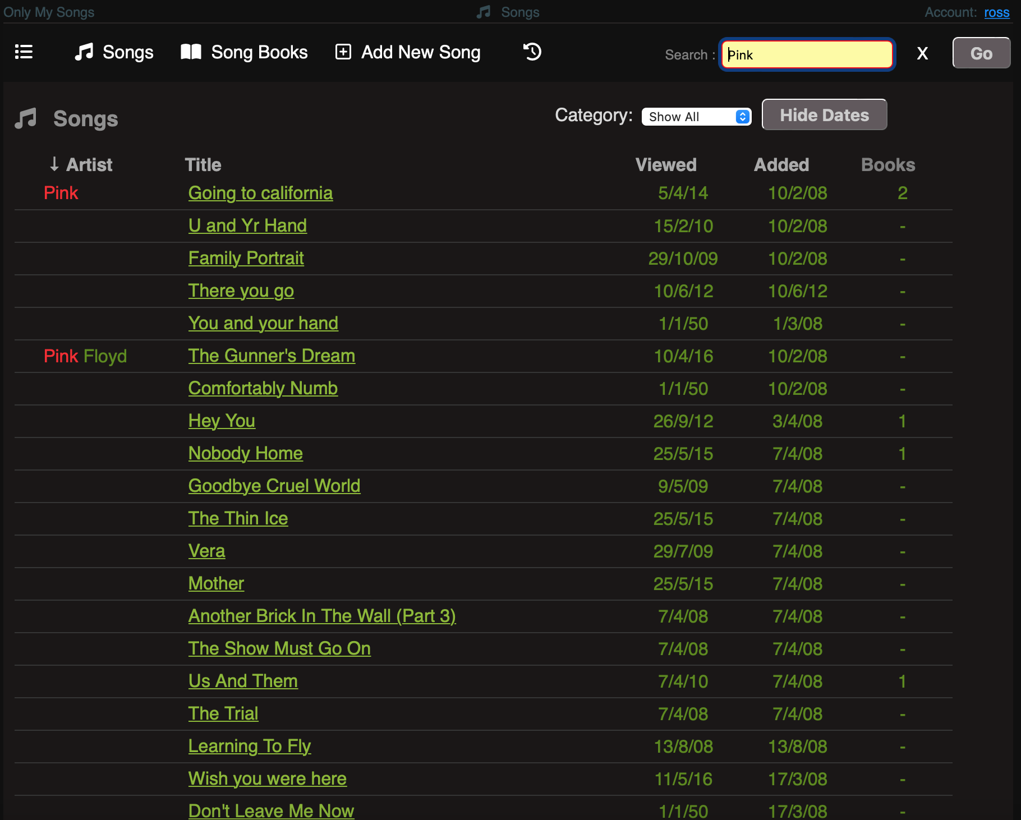The width and height of the screenshot is (1021, 820).
Task: Open Song Books navigation item
Action: tap(259, 52)
